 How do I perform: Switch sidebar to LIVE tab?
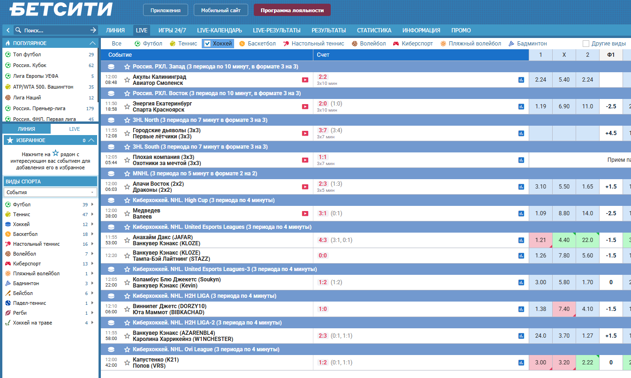(x=74, y=129)
